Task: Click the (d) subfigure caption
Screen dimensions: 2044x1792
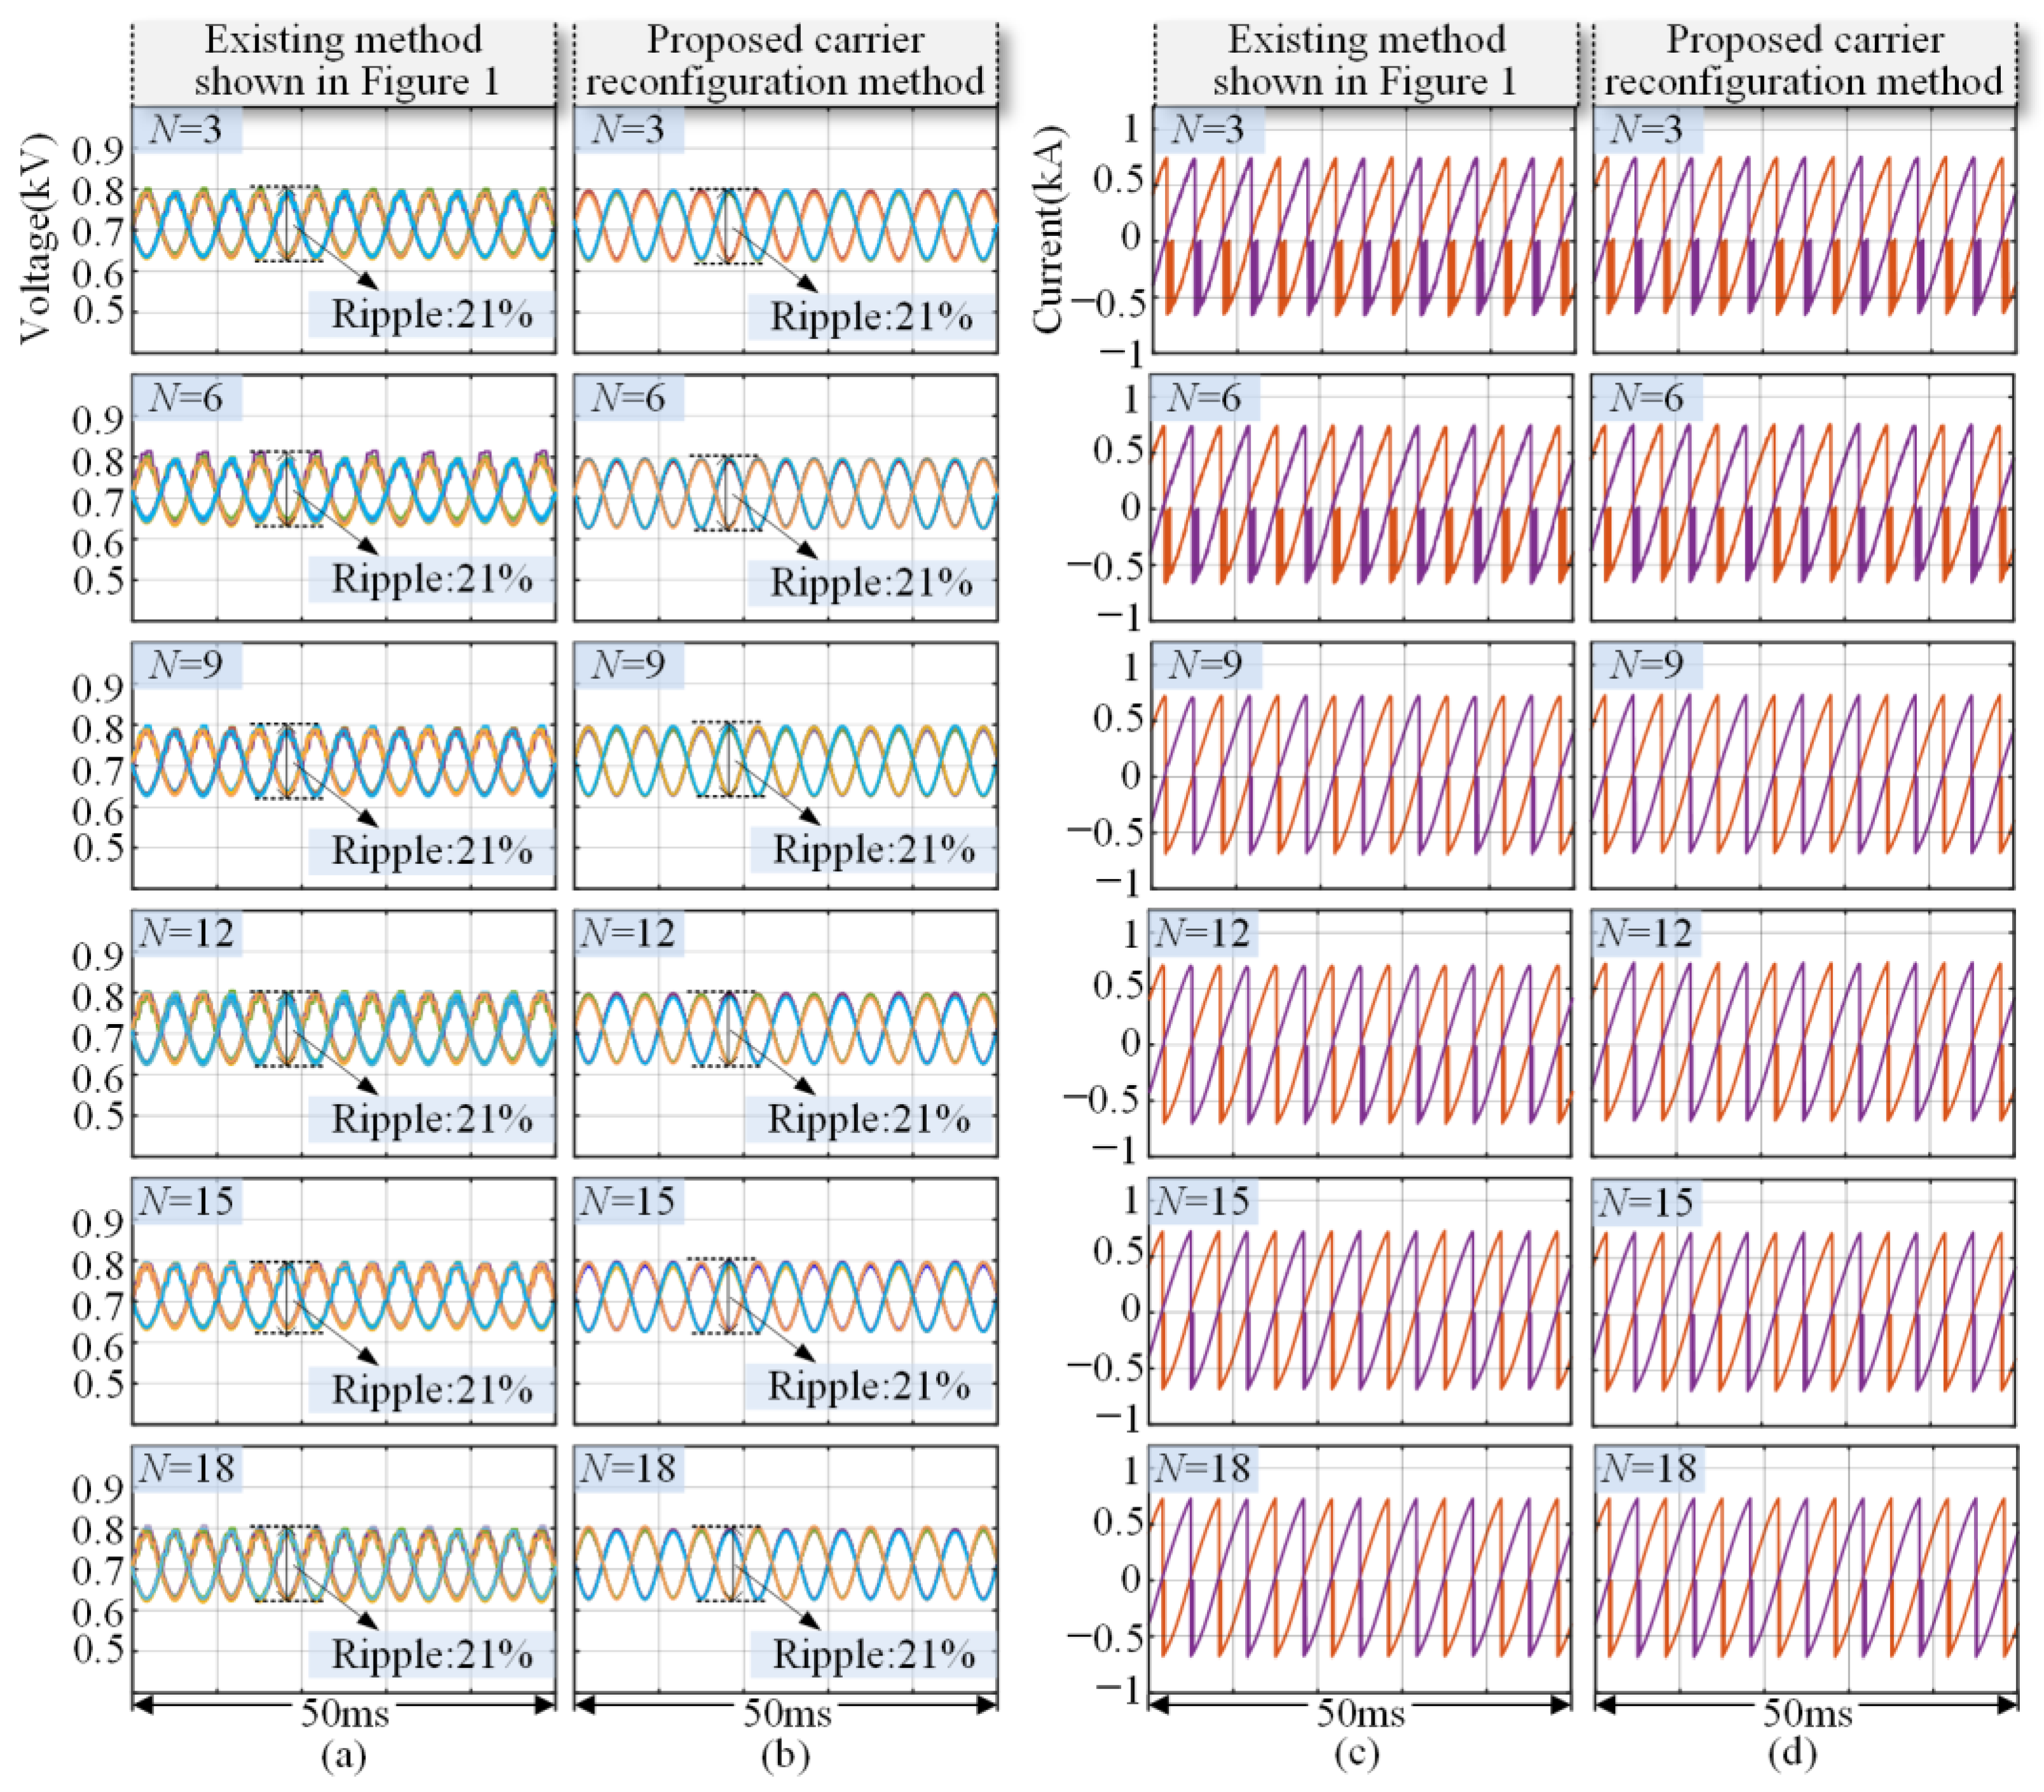Action: pyautogui.click(x=1791, y=1755)
